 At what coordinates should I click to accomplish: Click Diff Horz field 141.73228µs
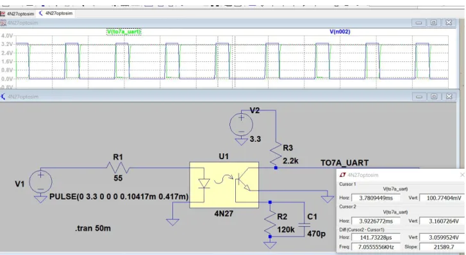376,238
